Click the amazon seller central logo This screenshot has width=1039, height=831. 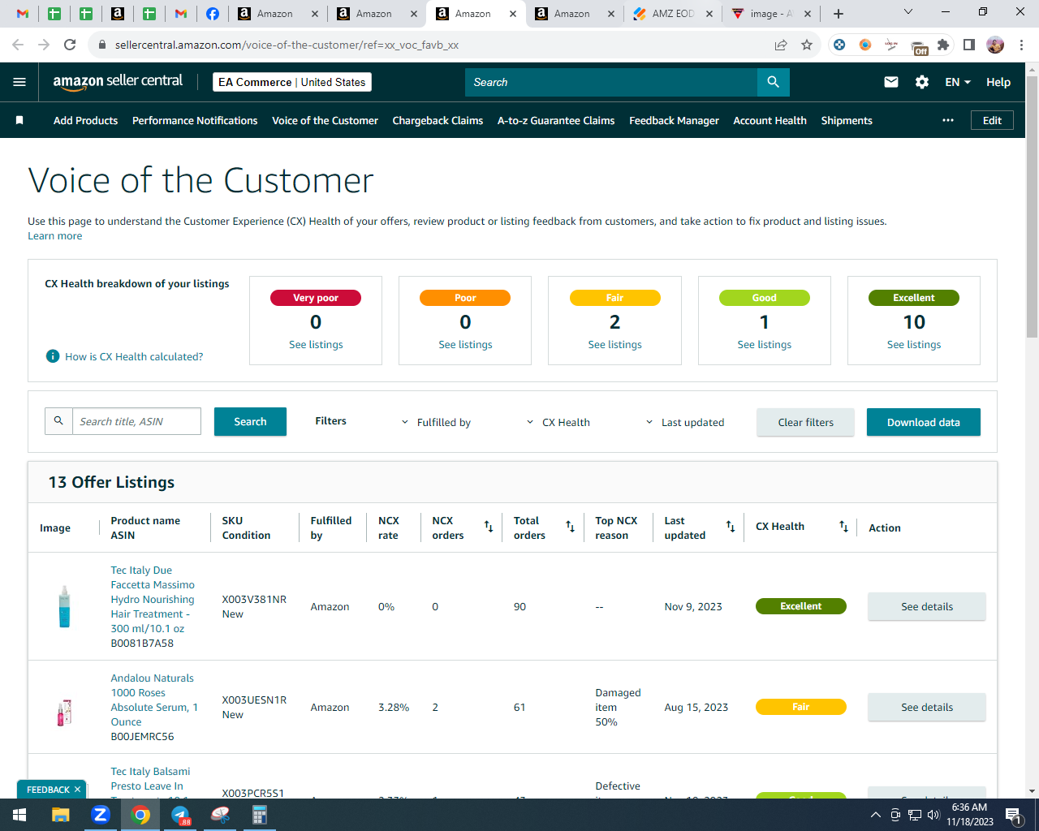click(x=118, y=81)
